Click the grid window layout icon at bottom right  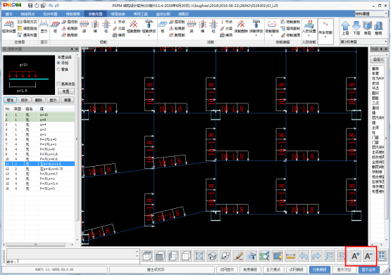(382, 255)
